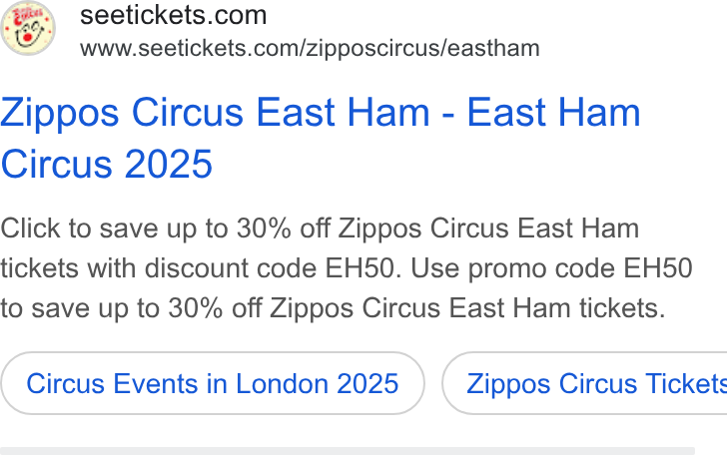Click the www.seetickets.com/zipposcircus/eastham URL

(310, 48)
